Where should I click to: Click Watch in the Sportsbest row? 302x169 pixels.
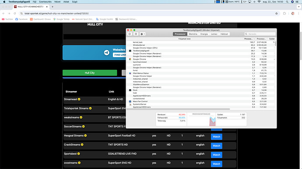tap(217, 155)
